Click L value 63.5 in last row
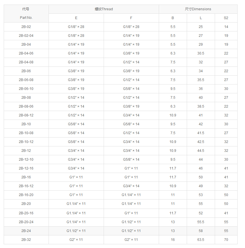 click(x=201, y=239)
